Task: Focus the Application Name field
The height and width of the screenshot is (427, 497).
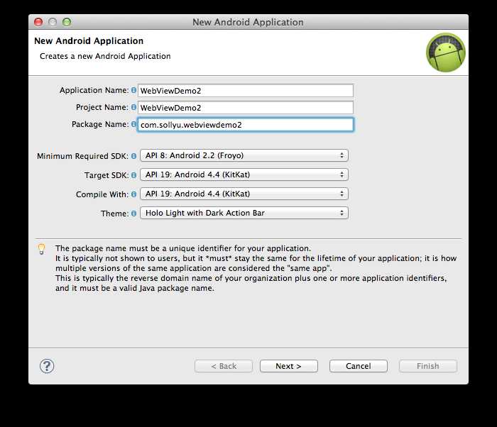Action: coord(246,91)
